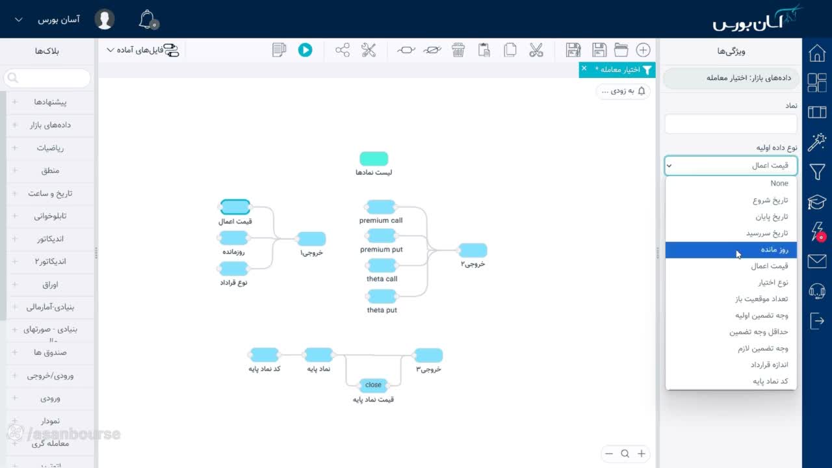The width and height of the screenshot is (832, 468).
Task: Select the premium call block node
Action: [381, 207]
